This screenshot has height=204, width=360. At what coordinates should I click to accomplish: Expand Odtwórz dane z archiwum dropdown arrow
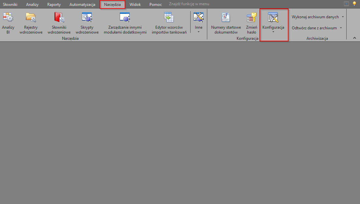click(x=341, y=28)
